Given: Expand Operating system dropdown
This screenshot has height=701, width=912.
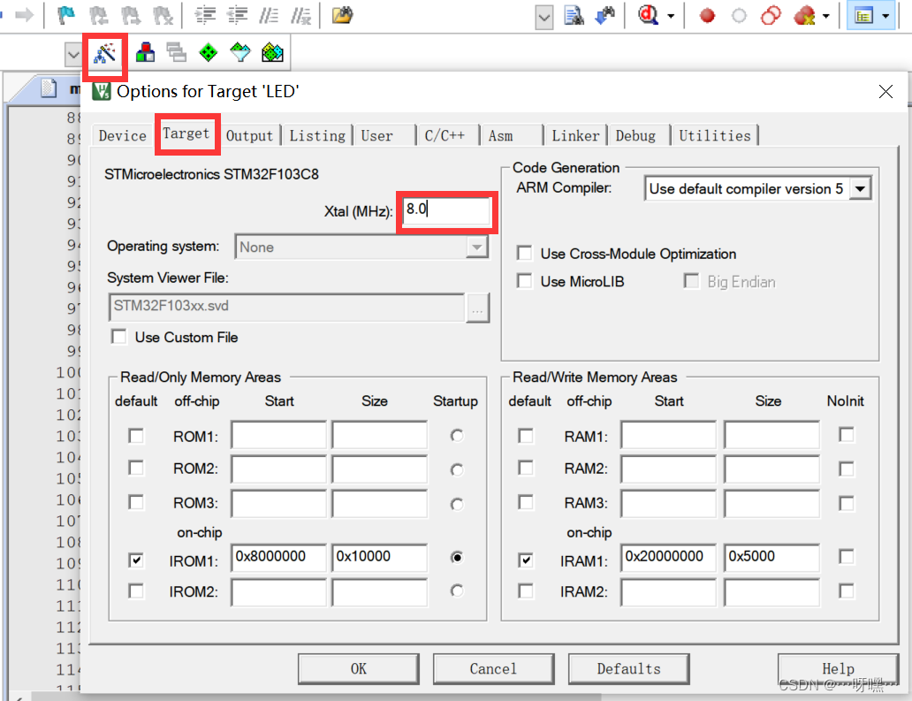Looking at the screenshot, I should pyautogui.click(x=477, y=247).
